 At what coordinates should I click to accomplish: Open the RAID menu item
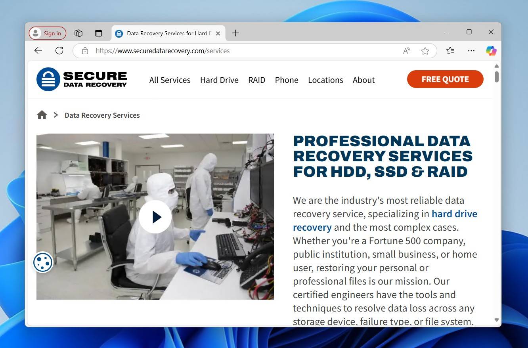[x=256, y=80]
